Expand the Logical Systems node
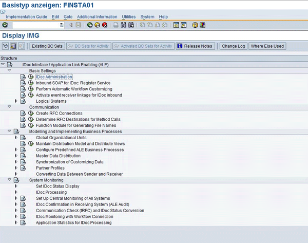 pos(16,101)
